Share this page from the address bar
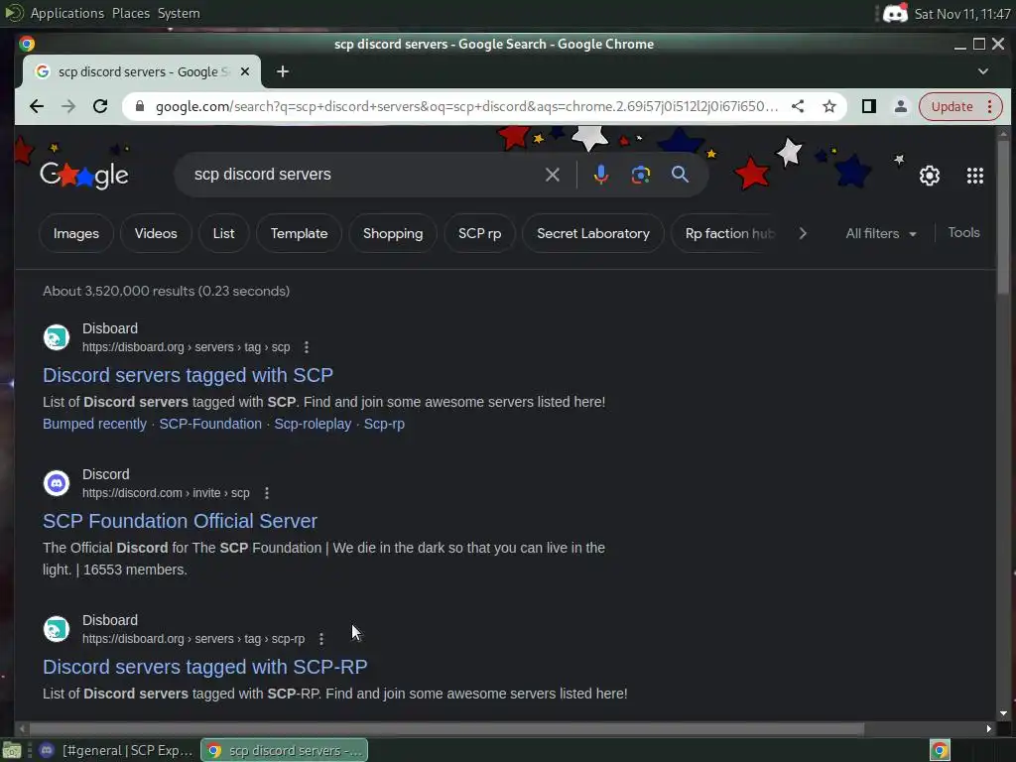 (798, 106)
